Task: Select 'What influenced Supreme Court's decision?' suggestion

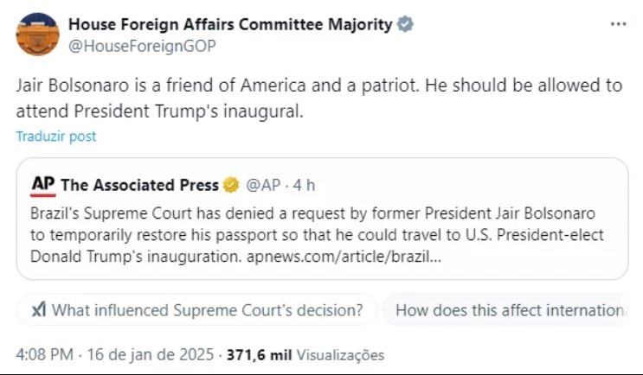Action: coord(196,310)
